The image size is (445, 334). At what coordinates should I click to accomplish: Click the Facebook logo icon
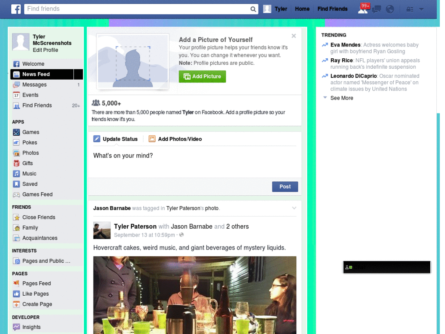[x=16, y=9]
